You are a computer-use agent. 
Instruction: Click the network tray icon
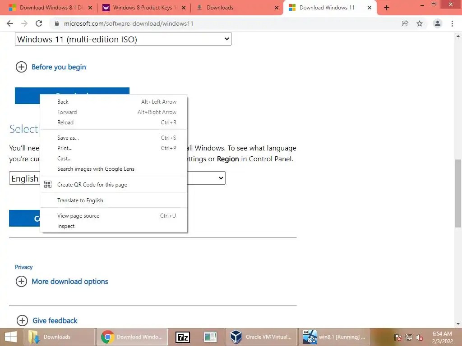pos(408,337)
